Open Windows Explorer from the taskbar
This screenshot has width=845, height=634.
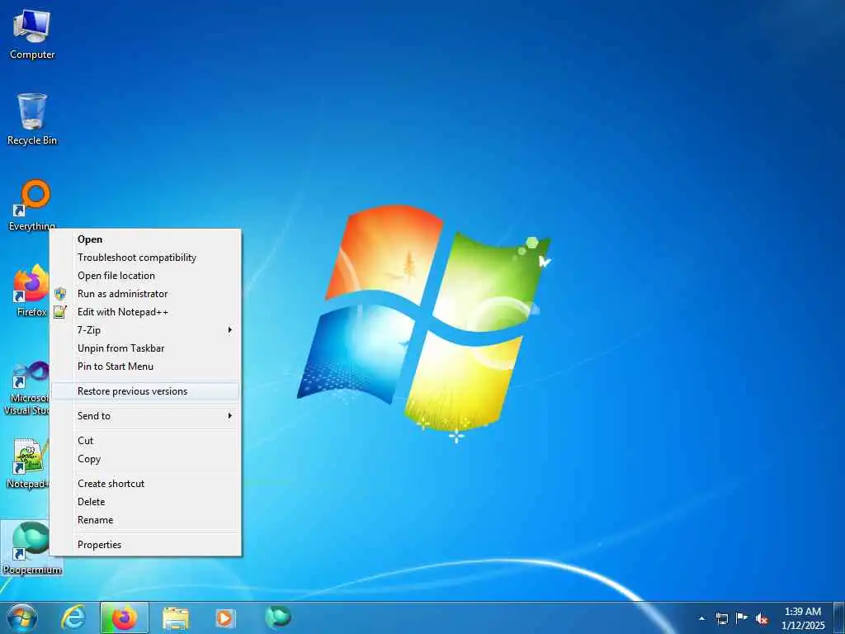(x=176, y=617)
